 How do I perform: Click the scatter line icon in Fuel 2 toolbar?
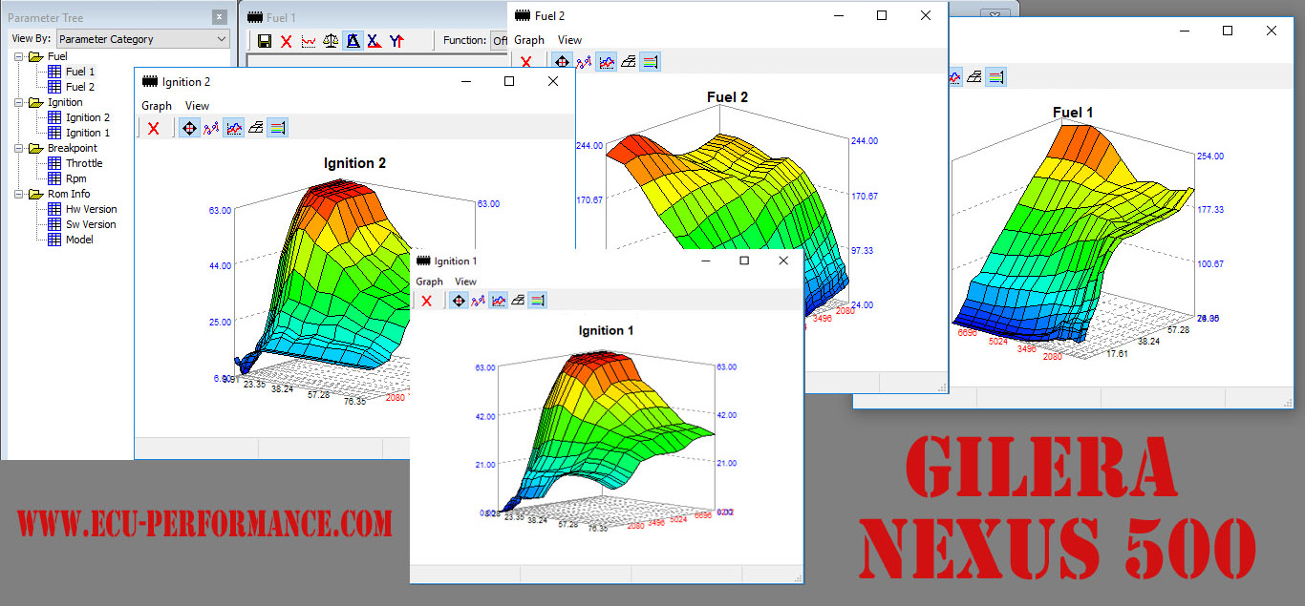[584, 62]
